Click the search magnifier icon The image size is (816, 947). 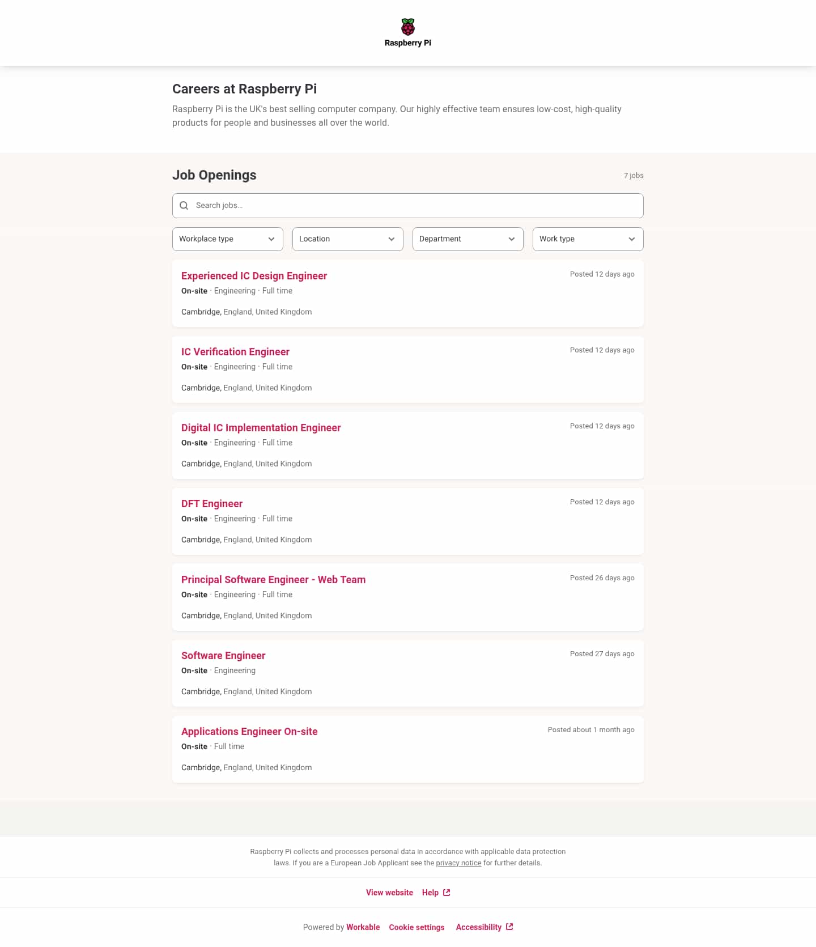[184, 206]
